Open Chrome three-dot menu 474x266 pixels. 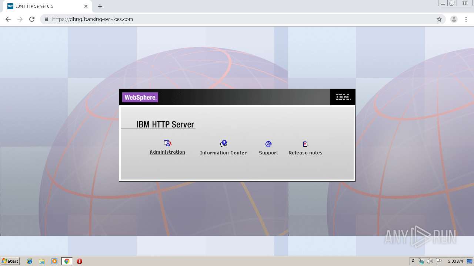(466, 19)
